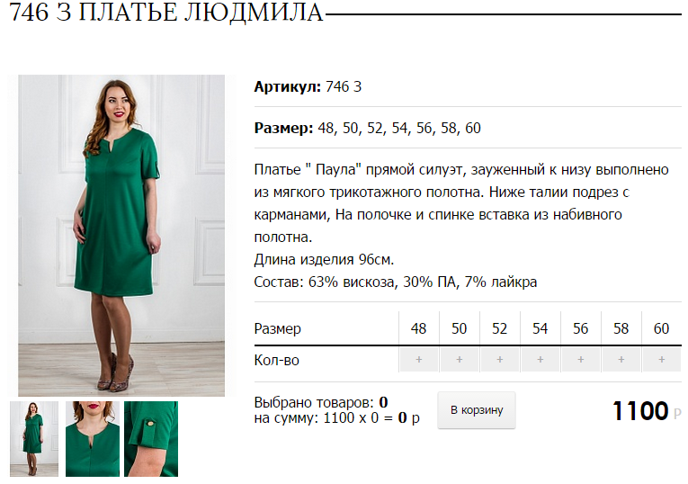Screen dimensions: 688x484
Task: Select the sleeve button detail thumbnail
Action: (151, 439)
